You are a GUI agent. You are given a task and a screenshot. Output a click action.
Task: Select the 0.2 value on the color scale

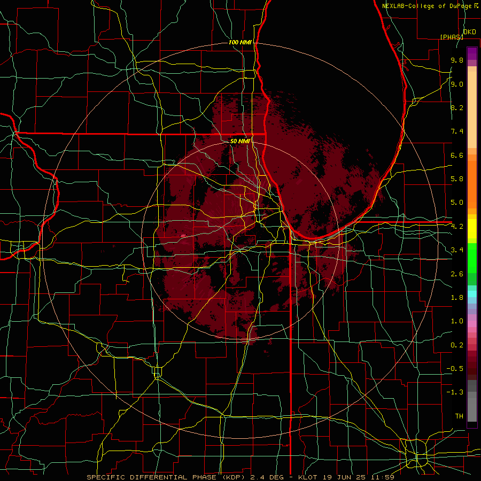(457, 345)
